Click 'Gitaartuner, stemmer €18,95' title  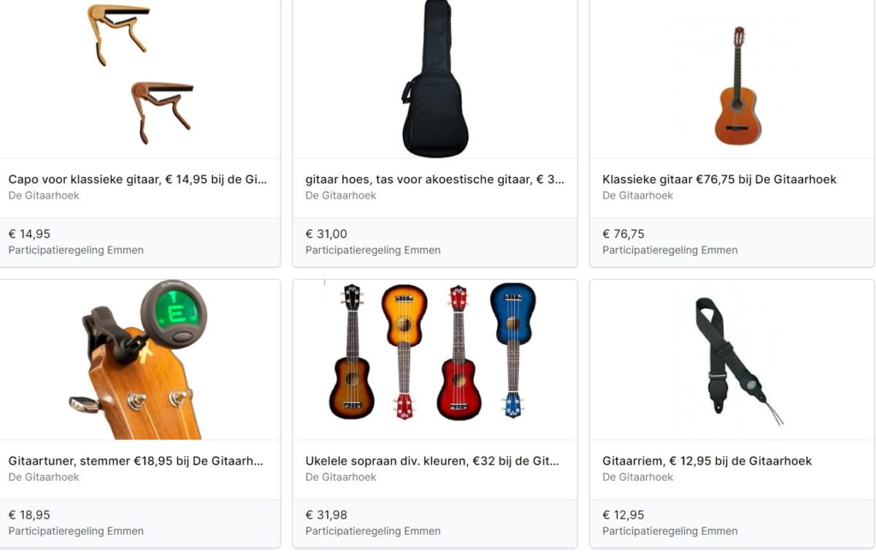click(x=136, y=461)
